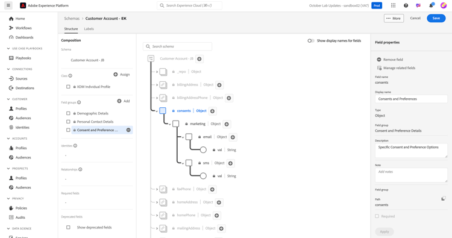Open the More options button

point(394,18)
